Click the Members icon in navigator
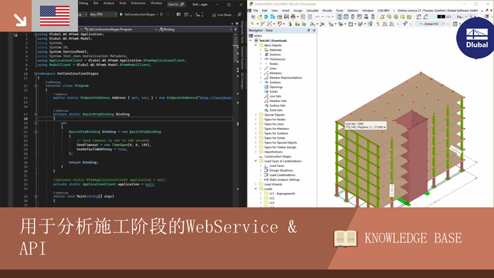Image resolution: width=494 pixels, height=278 pixels. [266, 73]
